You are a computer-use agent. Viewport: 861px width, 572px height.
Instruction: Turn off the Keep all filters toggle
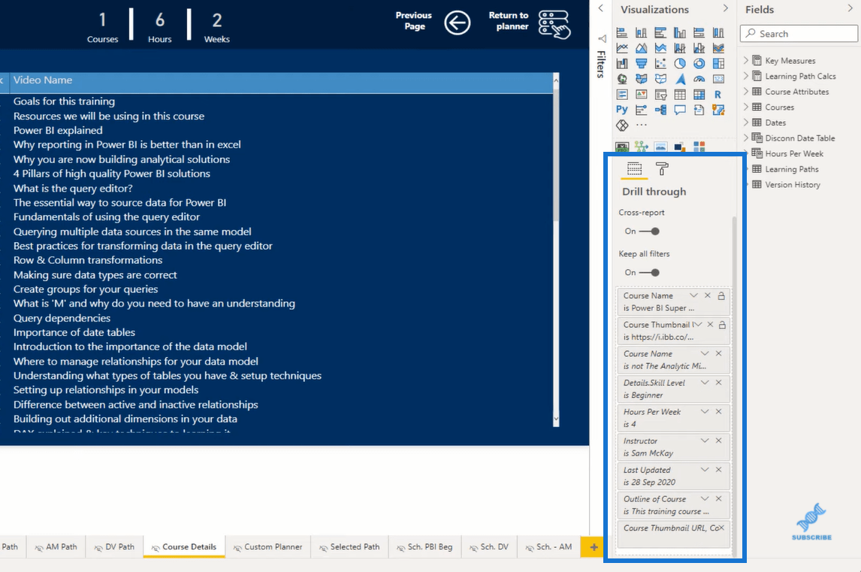click(x=649, y=273)
